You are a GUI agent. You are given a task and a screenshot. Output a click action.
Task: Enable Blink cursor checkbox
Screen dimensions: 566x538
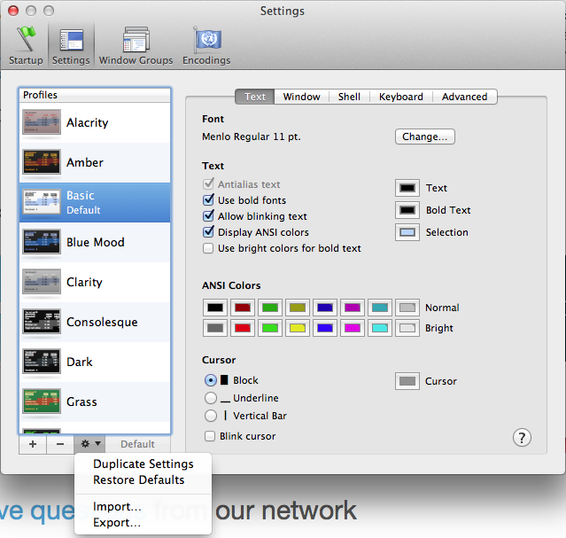coord(210,436)
